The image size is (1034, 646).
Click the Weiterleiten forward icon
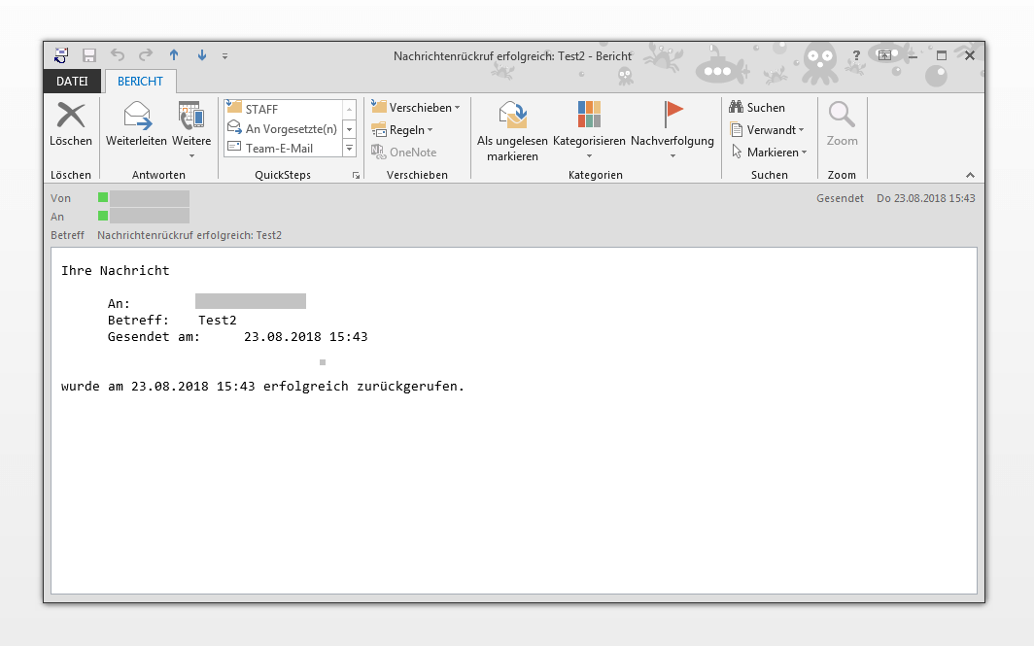[x=136, y=117]
